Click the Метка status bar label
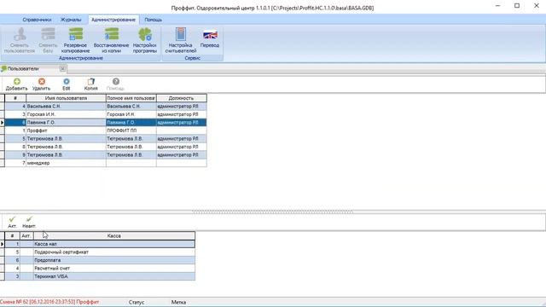Viewport: 546px width, 307px height. (x=178, y=302)
